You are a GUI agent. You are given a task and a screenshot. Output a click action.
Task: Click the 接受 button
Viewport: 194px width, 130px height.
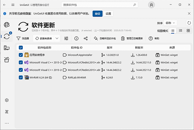point(97,14)
